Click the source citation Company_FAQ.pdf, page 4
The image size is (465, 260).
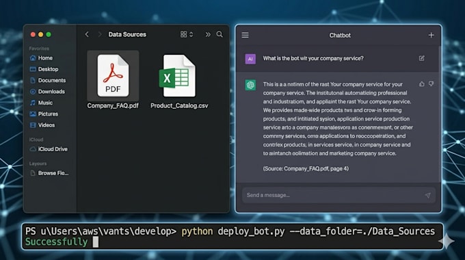point(306,168)
